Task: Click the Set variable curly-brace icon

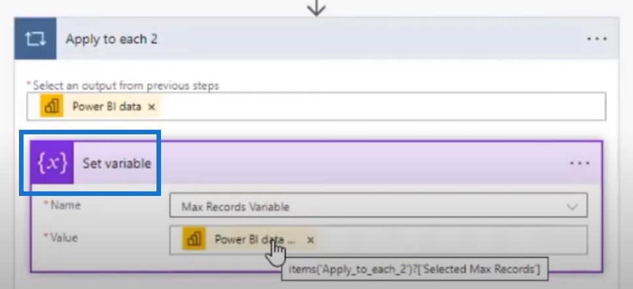Action: click(x=52, y=163)
